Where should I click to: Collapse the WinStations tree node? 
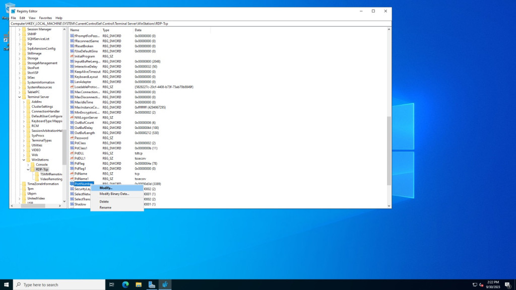[24, 160]
